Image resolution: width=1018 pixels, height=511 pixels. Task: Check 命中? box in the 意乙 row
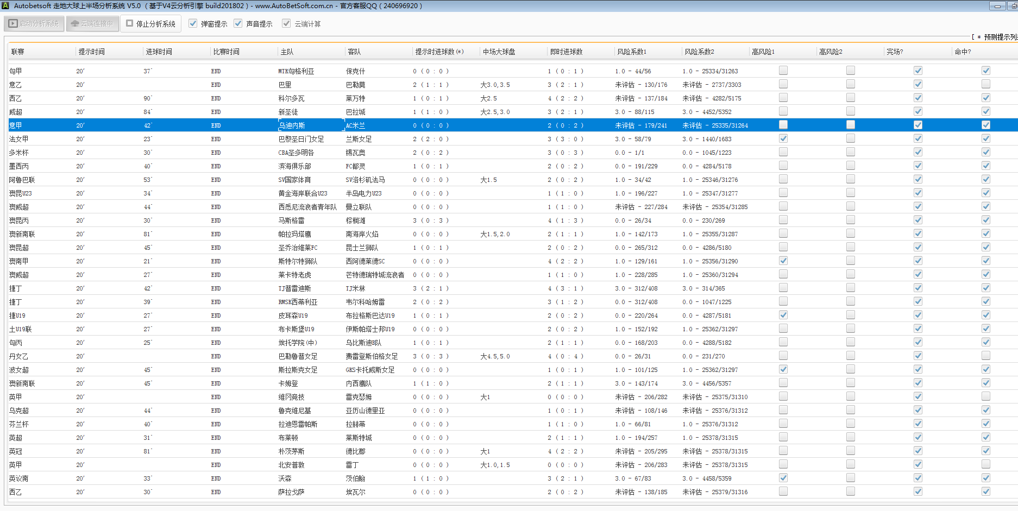click(x=985, y=84)
